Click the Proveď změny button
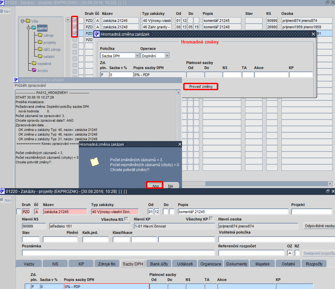The height and width of the screenshot is (289, 335). click(201, 86)
